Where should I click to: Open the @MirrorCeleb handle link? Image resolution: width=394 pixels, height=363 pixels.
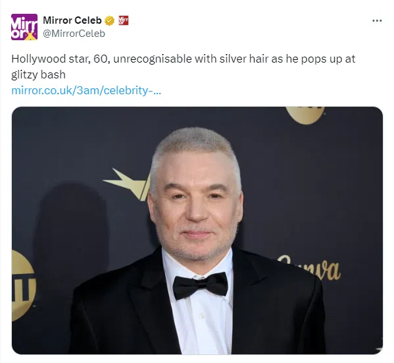pyautogui.click(x=74, y=34)
